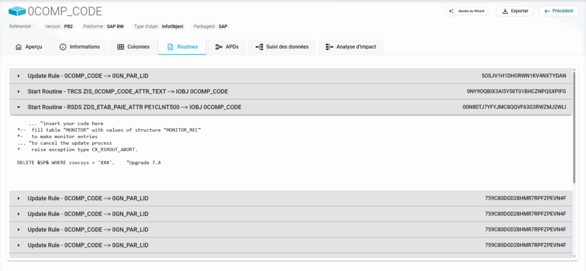The image size is (586, 271).
Task: Click the table grid icon of Colonnes
Action: [121, 47]
